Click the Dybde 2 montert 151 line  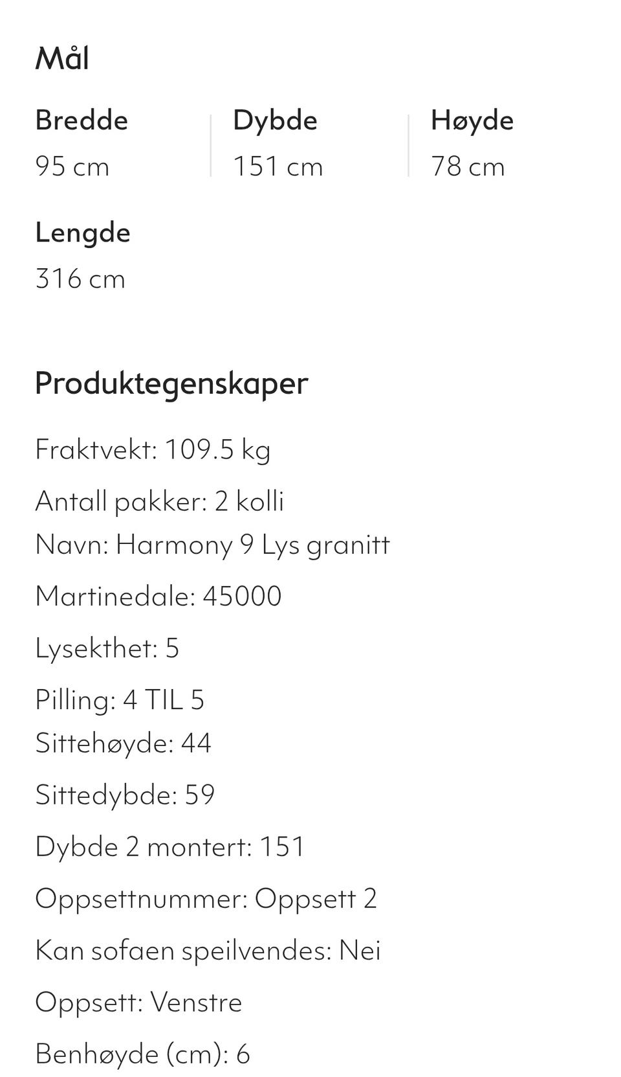tap(169, 847)
